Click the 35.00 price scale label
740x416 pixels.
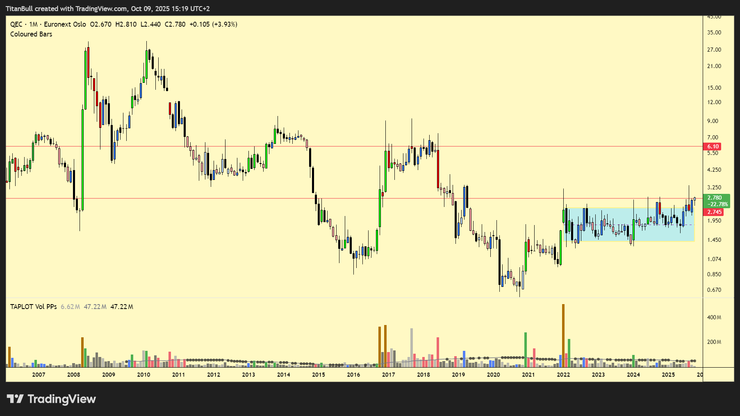(714, 32)
